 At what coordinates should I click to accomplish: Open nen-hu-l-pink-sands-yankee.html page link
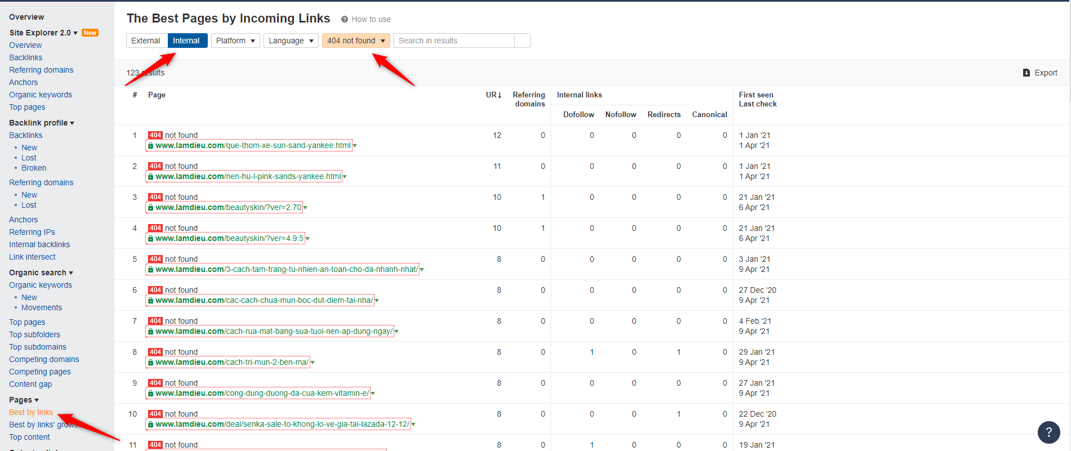[248, 176]
